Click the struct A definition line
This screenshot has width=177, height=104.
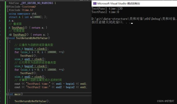point(28,17)
